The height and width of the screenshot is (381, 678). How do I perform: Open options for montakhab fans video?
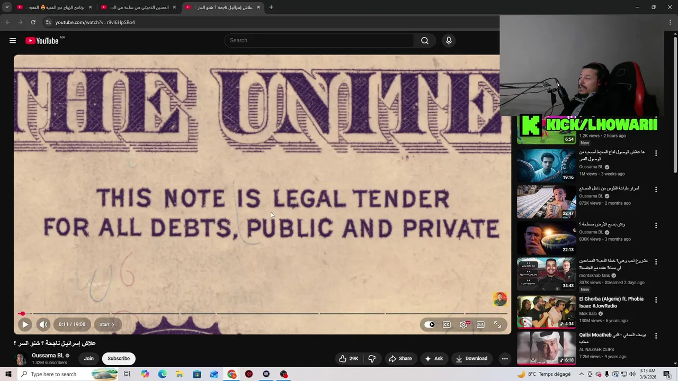point(656,261)
